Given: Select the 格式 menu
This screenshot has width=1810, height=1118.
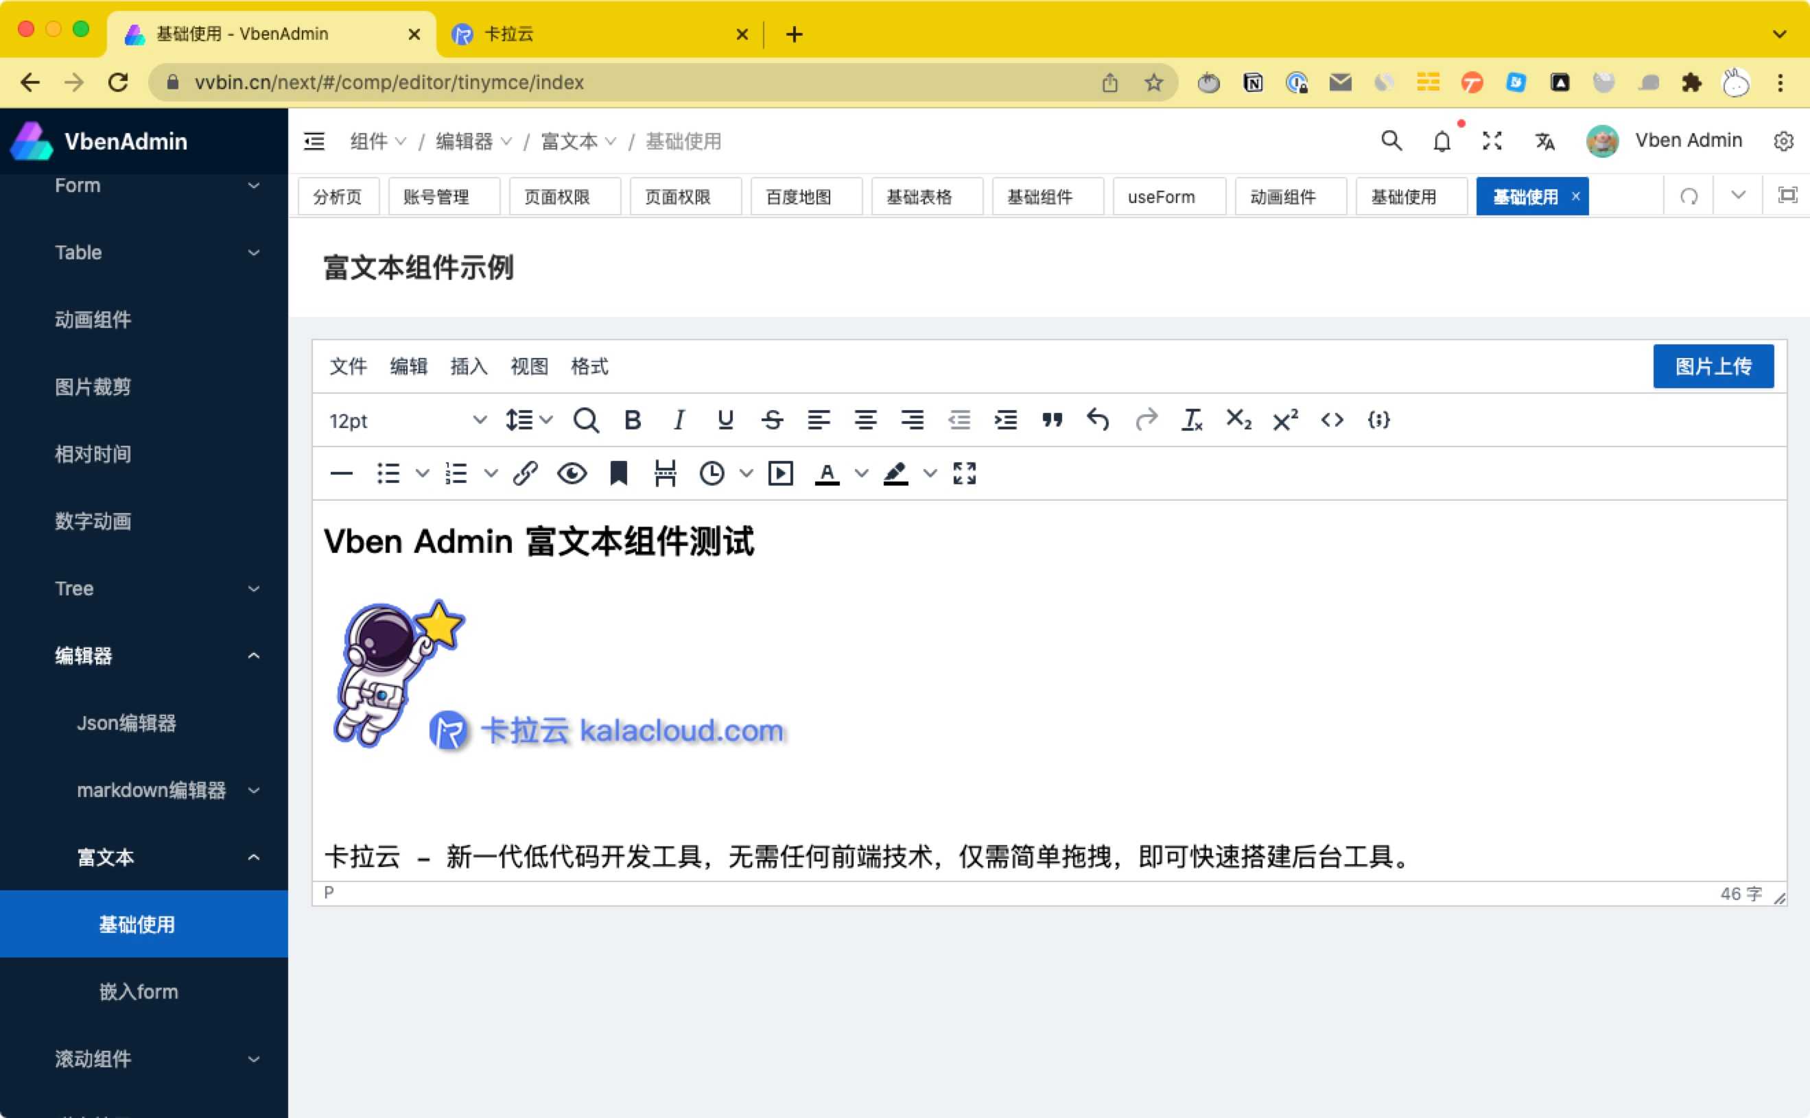Looking at the screenshot, I should 589,367.
